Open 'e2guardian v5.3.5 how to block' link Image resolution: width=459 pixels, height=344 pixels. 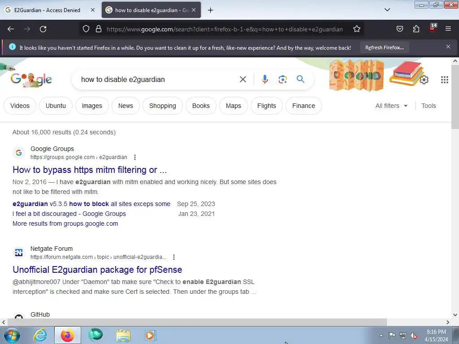coord(91,204)
